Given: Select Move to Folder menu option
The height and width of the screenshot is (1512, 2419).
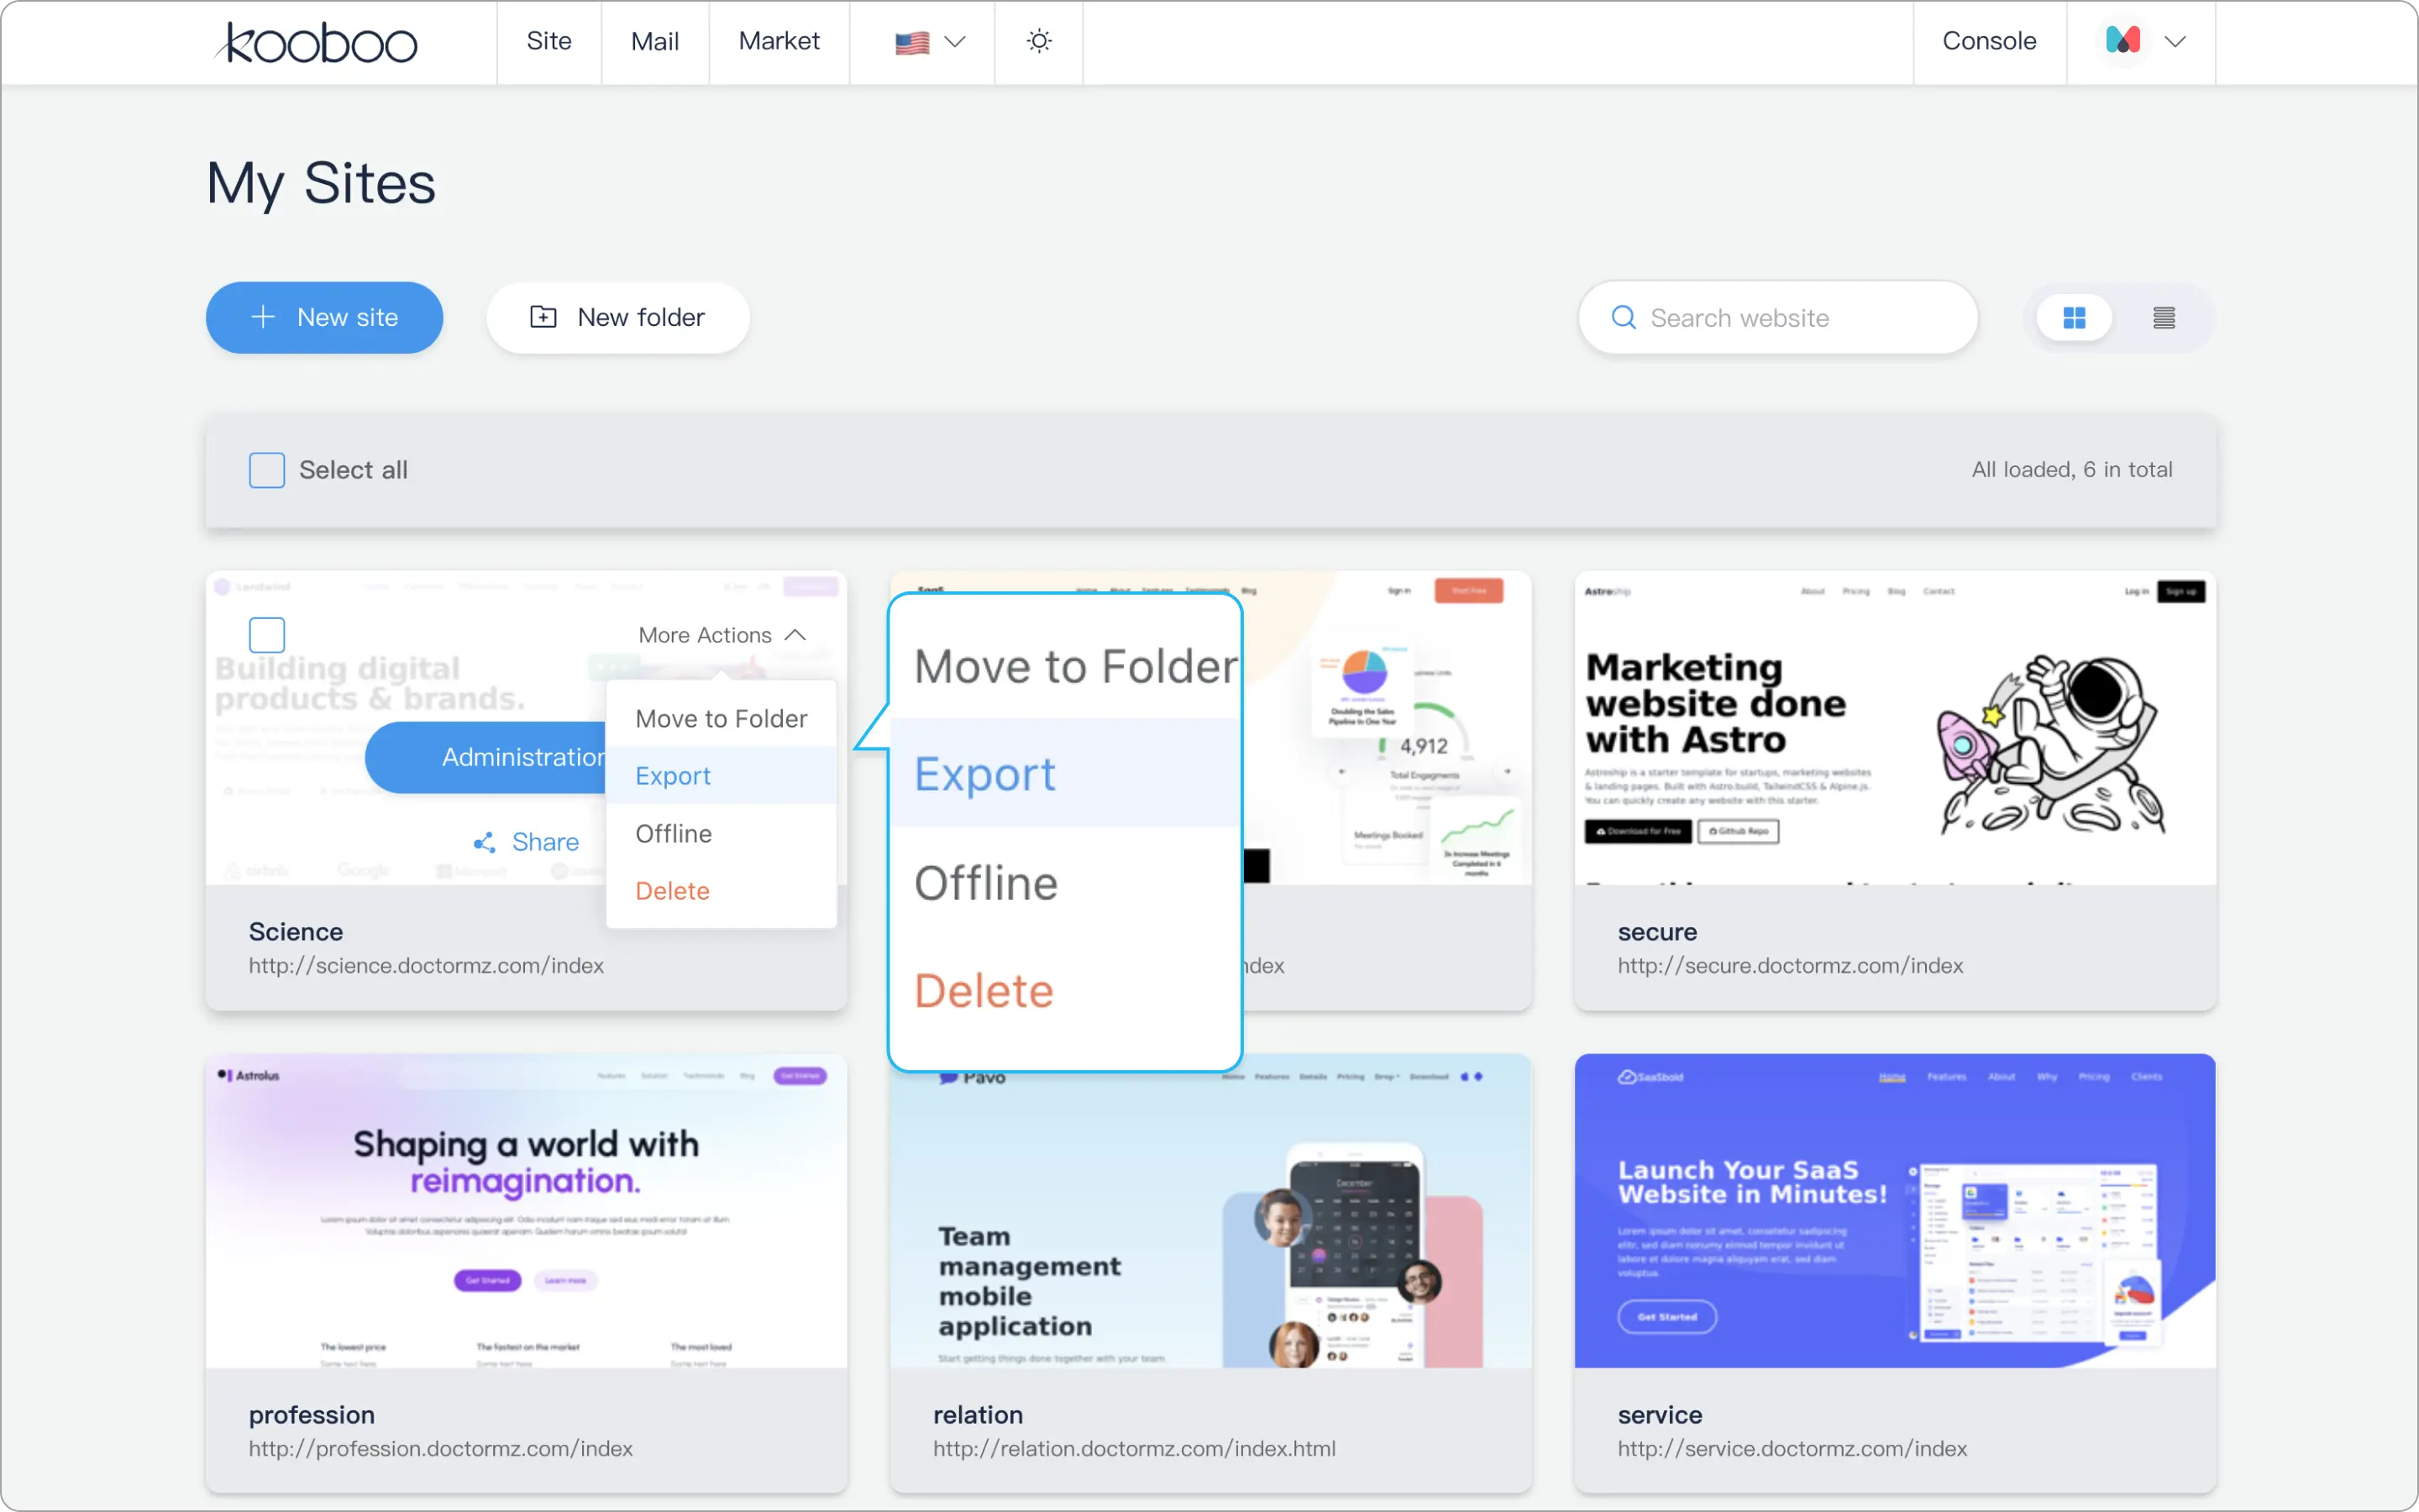Looking at the screenshot, I should (x=721, y=719).
